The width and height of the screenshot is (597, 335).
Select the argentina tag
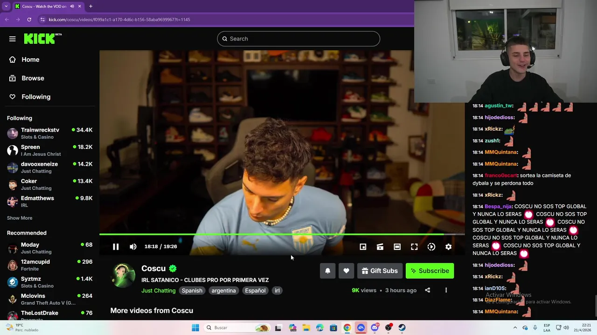coord(223,290)
